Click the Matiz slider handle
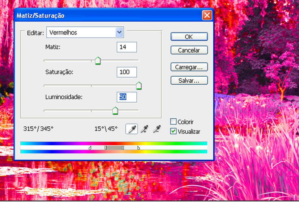 tap(98, 61)
